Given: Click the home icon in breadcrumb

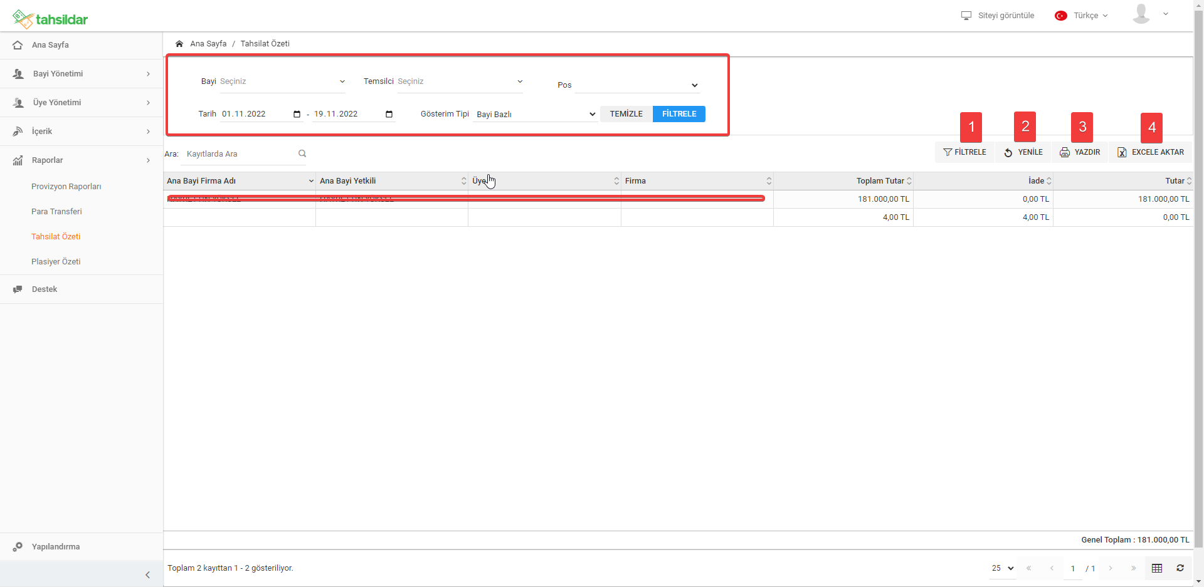Looking at the screenshot, I should coord(179,44).
